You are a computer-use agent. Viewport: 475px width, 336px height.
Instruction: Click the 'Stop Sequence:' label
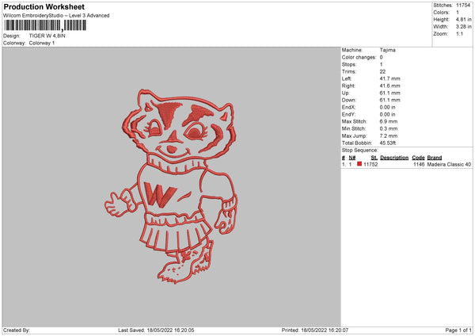[x=360, y=151]
